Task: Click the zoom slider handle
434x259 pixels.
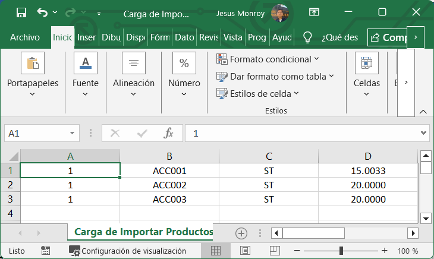Action: pos(341,251)
